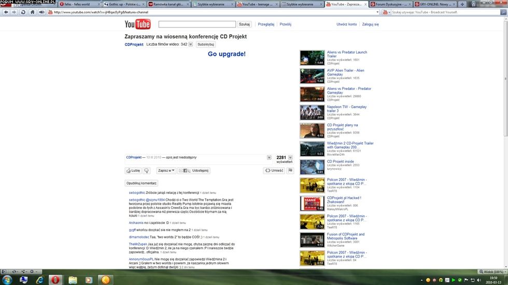Click the volume speaker icon in the system tray

[x=479, y=280]
